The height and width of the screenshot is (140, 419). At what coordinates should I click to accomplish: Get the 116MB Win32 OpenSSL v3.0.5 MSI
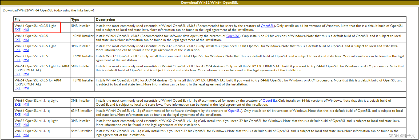pos(26,60)
